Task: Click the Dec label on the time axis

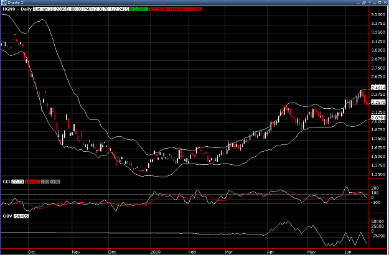Action: [x=112, y=252]
